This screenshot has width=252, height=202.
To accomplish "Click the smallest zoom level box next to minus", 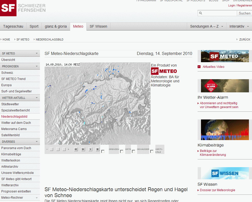I will 52,149.
